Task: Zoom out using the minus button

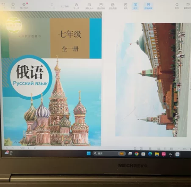Action: click(x=179, y=149)
